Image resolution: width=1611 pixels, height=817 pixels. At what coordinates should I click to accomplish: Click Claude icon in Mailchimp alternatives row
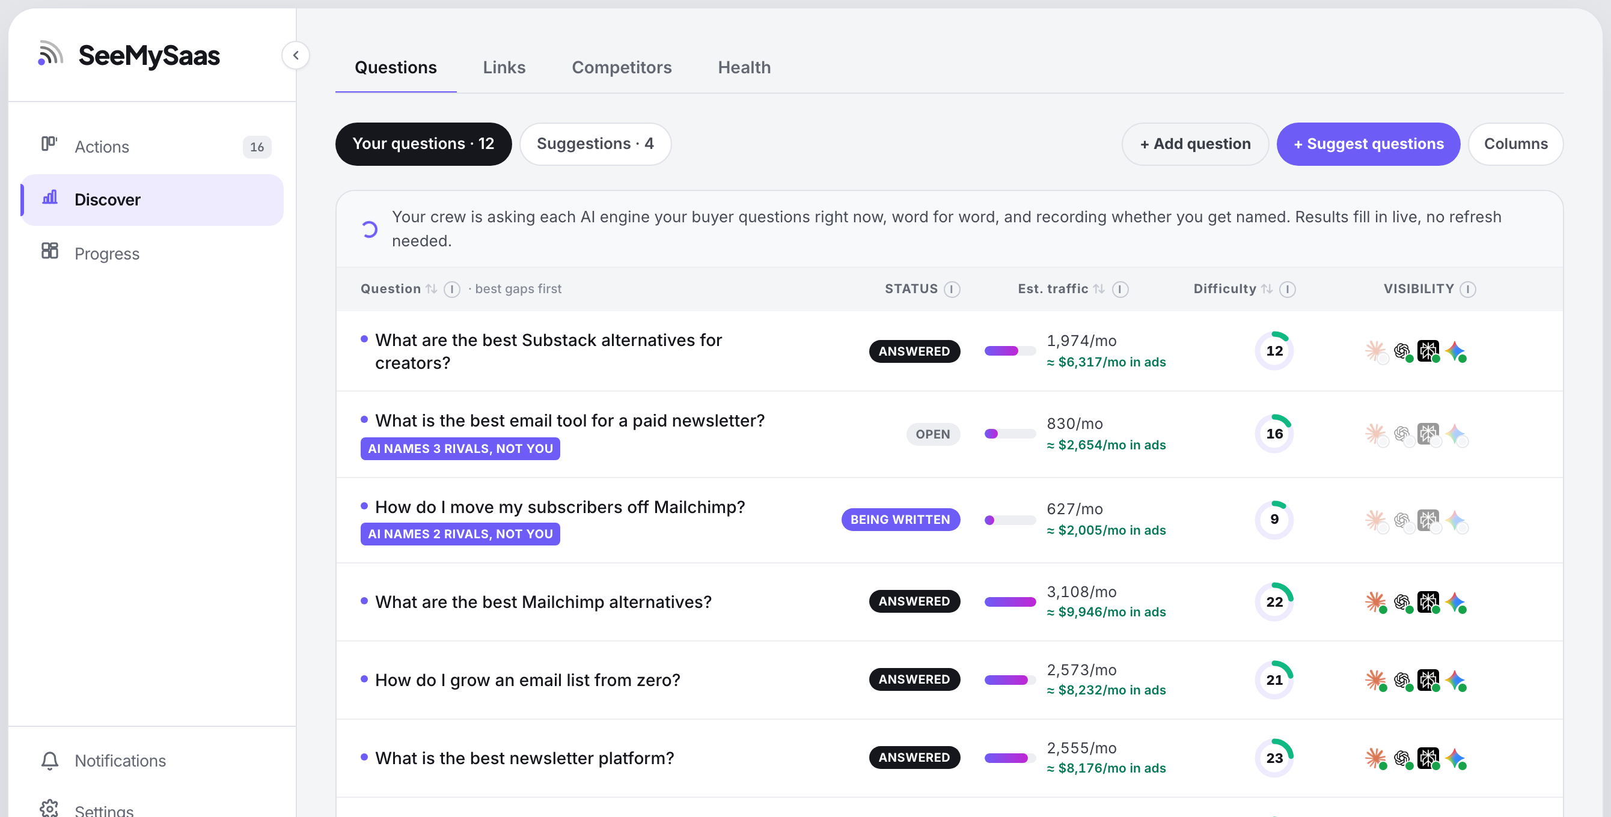tap(1375, 602)
